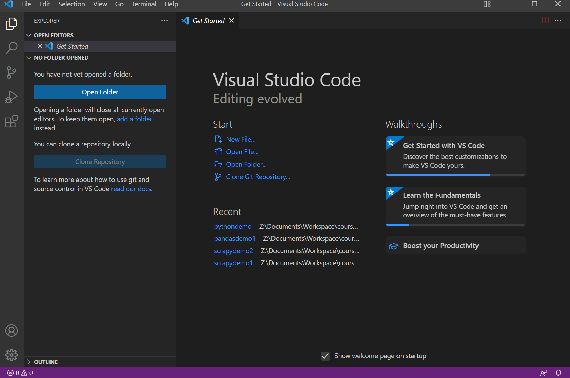
Task: Toggle Show welcome page on startup checkbox
Action: (x=325, y=356)
